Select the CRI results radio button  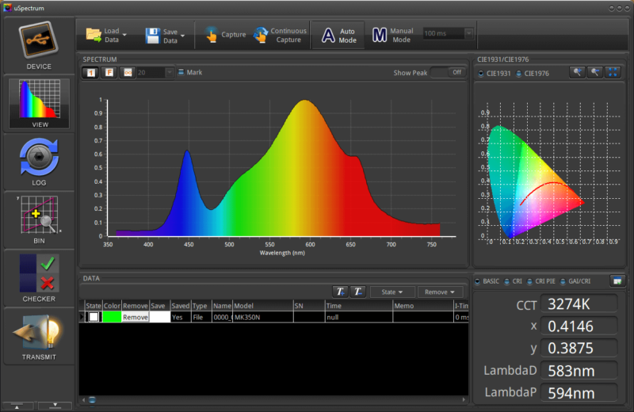507,281
